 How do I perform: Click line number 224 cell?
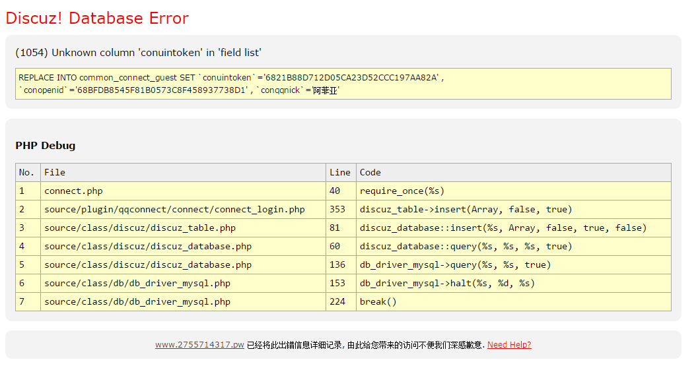pyautogui.click(x=341, y=302)
